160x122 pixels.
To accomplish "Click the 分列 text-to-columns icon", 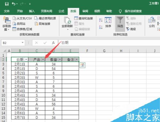I will (x=152, y=23).
